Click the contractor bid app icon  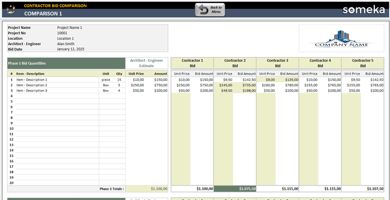tap(11, 10)
